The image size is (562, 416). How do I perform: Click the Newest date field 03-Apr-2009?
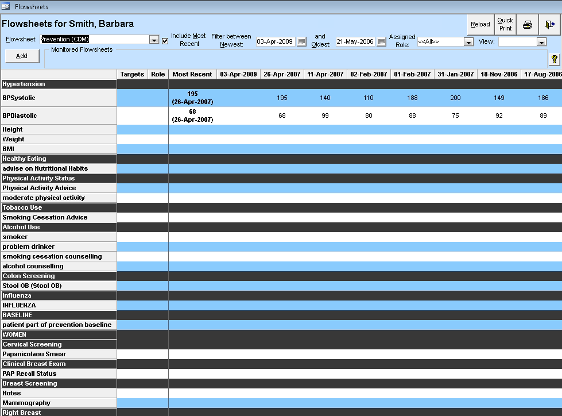point(276,41)
